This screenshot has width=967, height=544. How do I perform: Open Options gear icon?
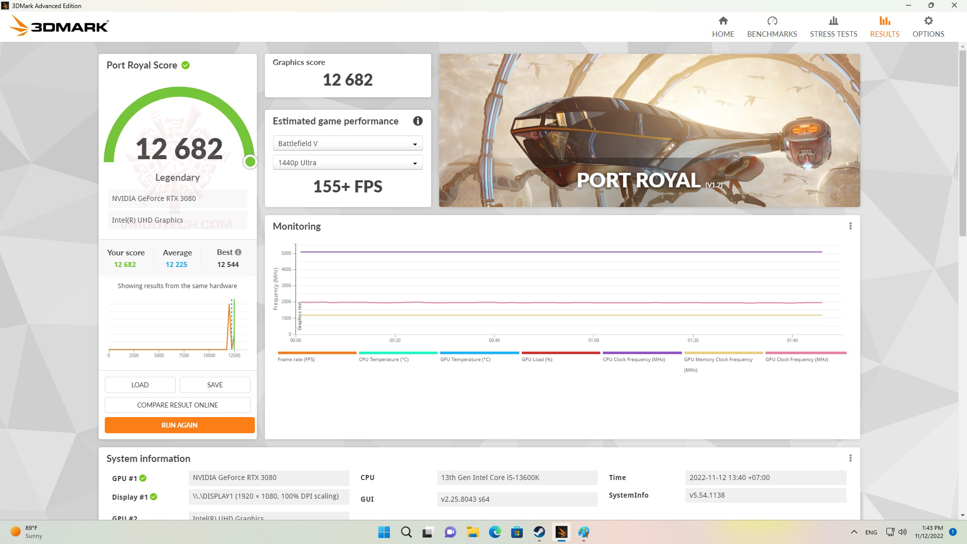tap(928, 21)
